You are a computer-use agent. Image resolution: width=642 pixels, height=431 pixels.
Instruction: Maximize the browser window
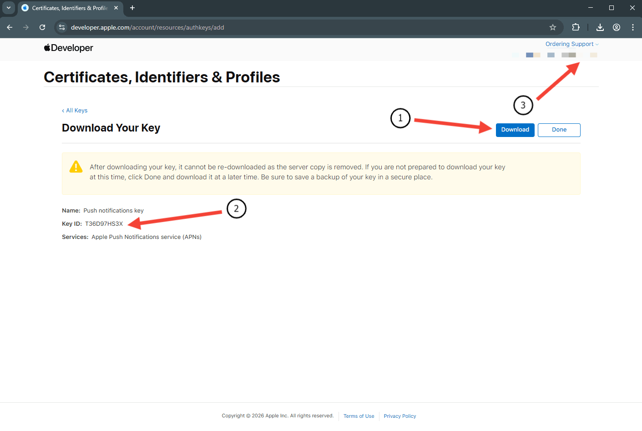[x=612, y=8]
